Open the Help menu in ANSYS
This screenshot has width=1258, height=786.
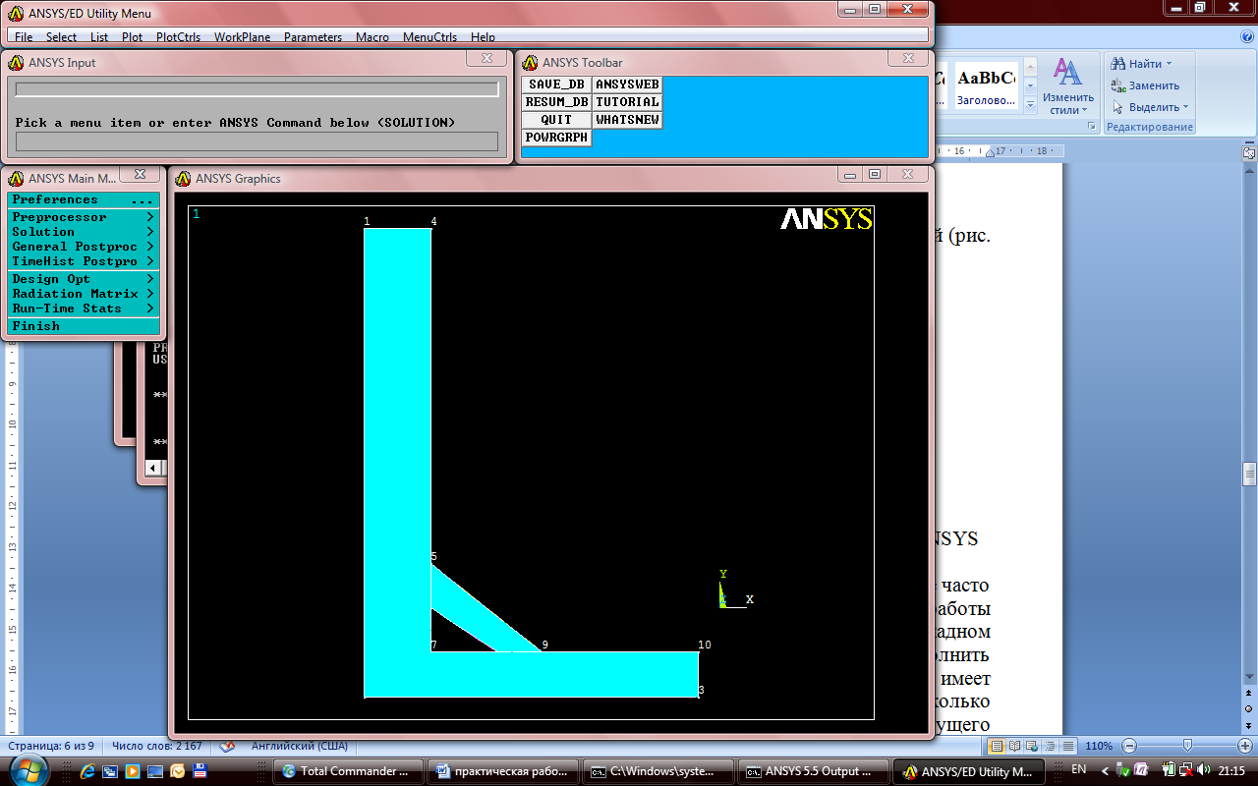coord(483,37)
